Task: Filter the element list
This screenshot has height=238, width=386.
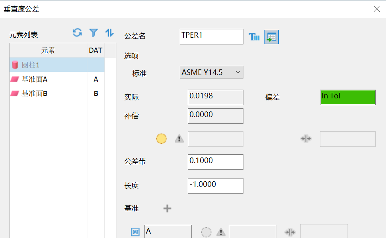Action: click(x=93, y=33)
